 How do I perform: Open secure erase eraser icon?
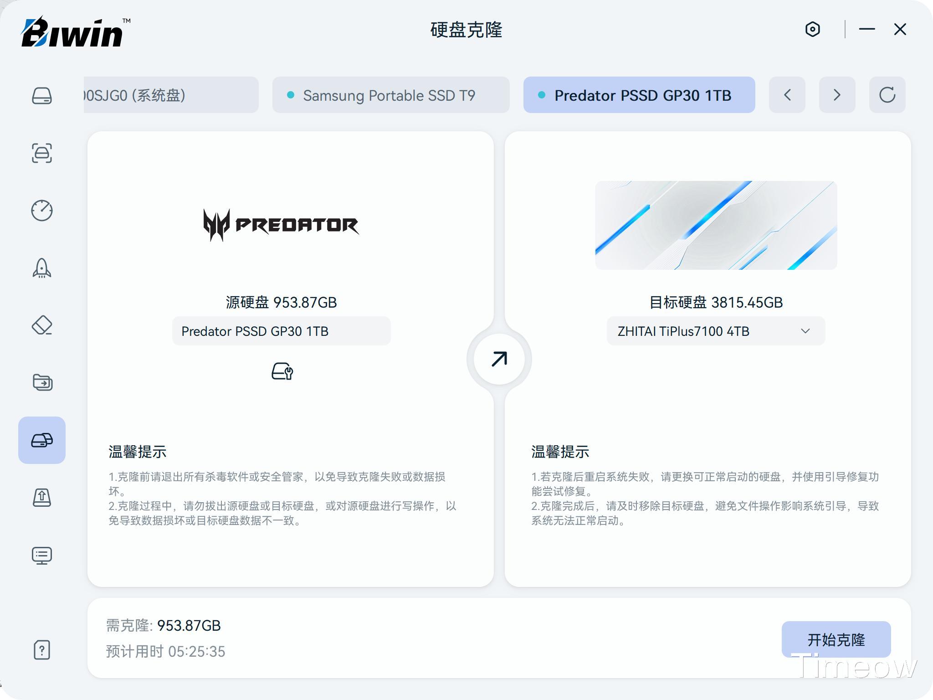[x=42, y=325]
